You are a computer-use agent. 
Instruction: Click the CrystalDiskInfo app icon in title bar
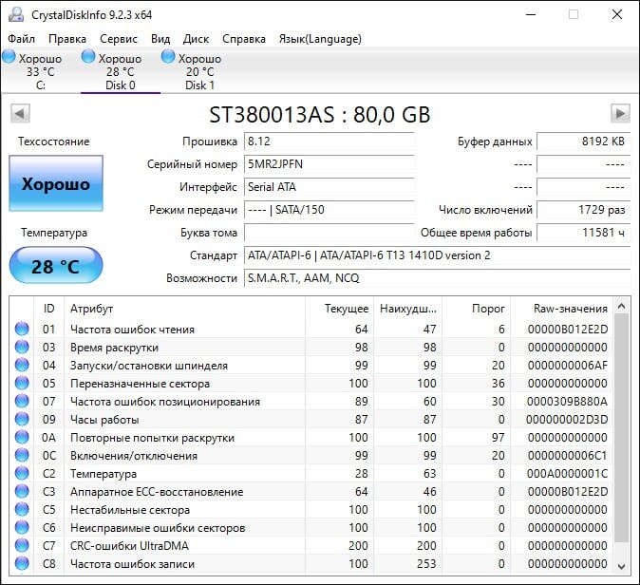click(15, 14)
